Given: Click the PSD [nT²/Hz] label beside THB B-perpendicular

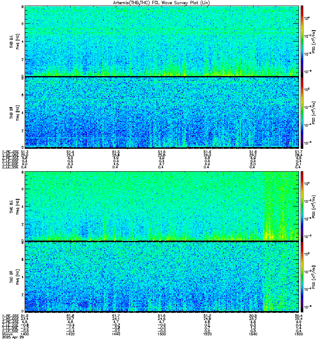Looking at the screenshot, I should tap(313, 42).
